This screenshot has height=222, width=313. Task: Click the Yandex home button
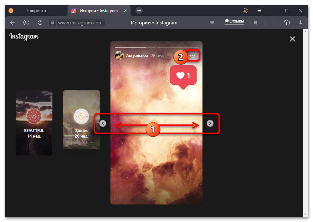(x=26, y=23)
